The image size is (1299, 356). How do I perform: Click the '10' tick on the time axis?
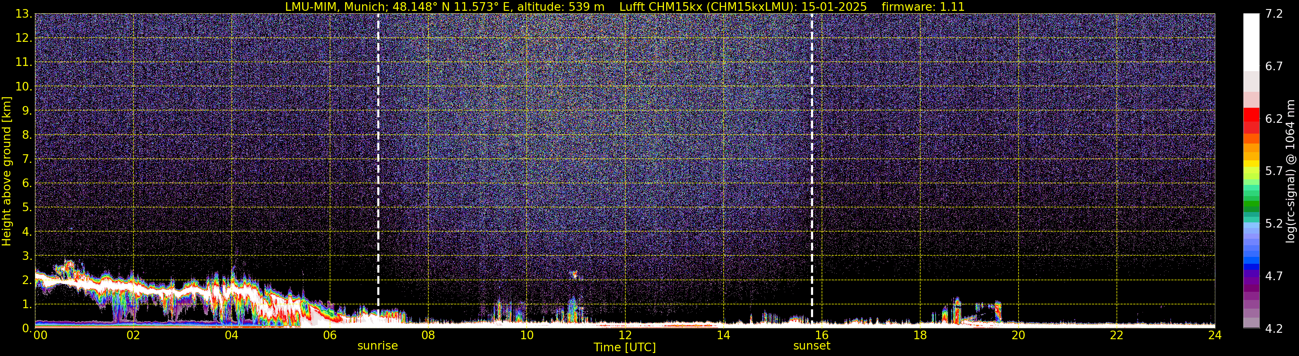526,335
